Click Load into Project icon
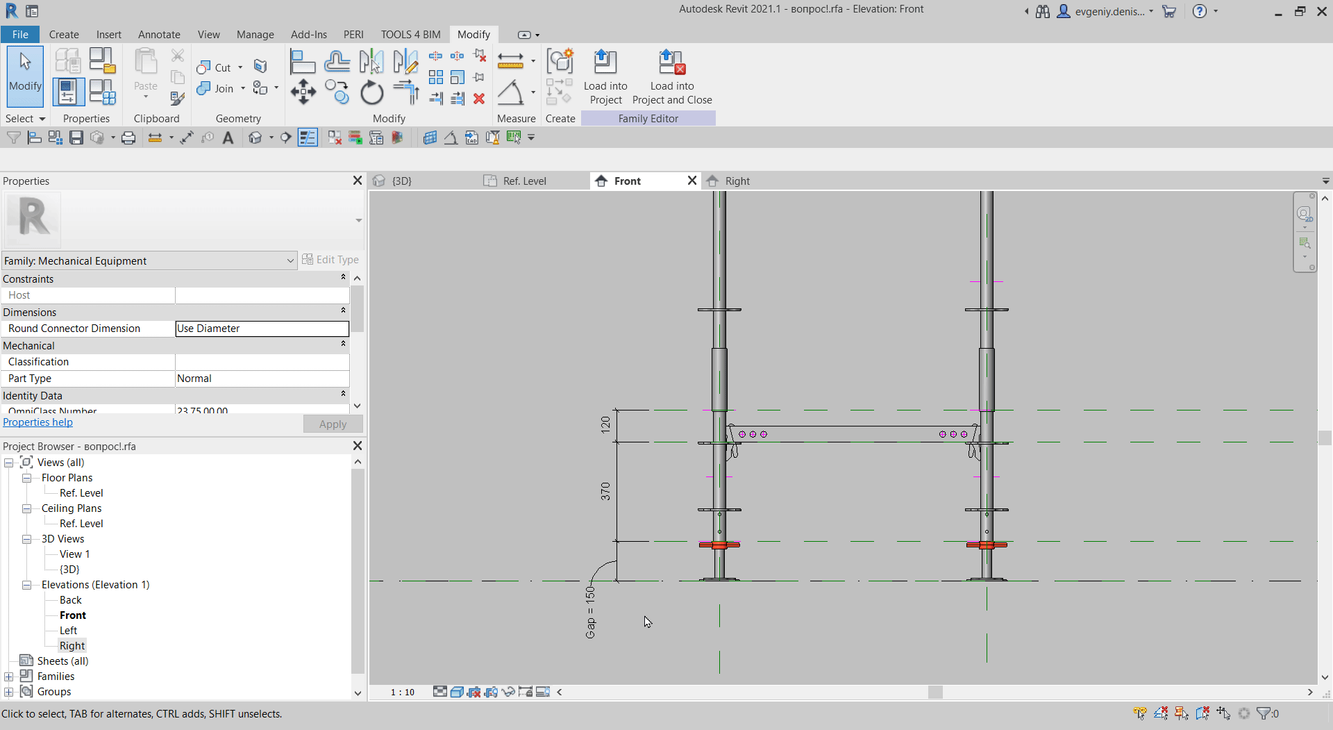The width and height of the screenshot is (1333, 730). [605, 63]
